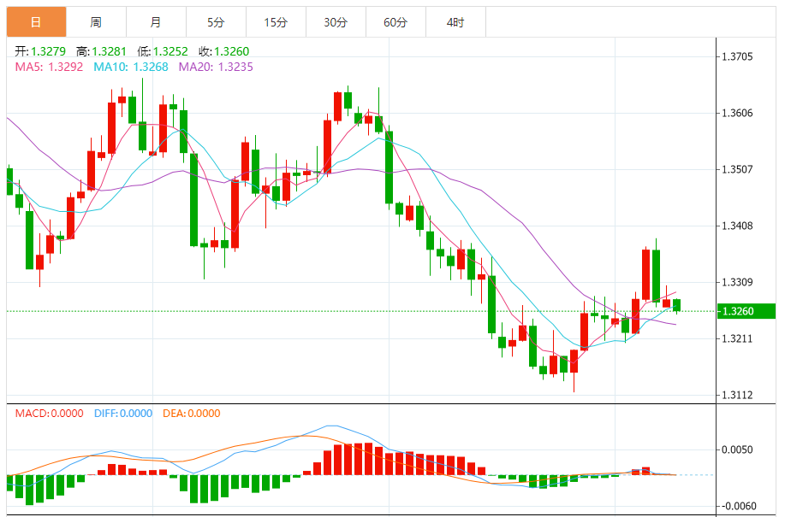Screen dimensions: 785x517
Task: Click the 低:1.3252 low price value
Action: point(163,51)
